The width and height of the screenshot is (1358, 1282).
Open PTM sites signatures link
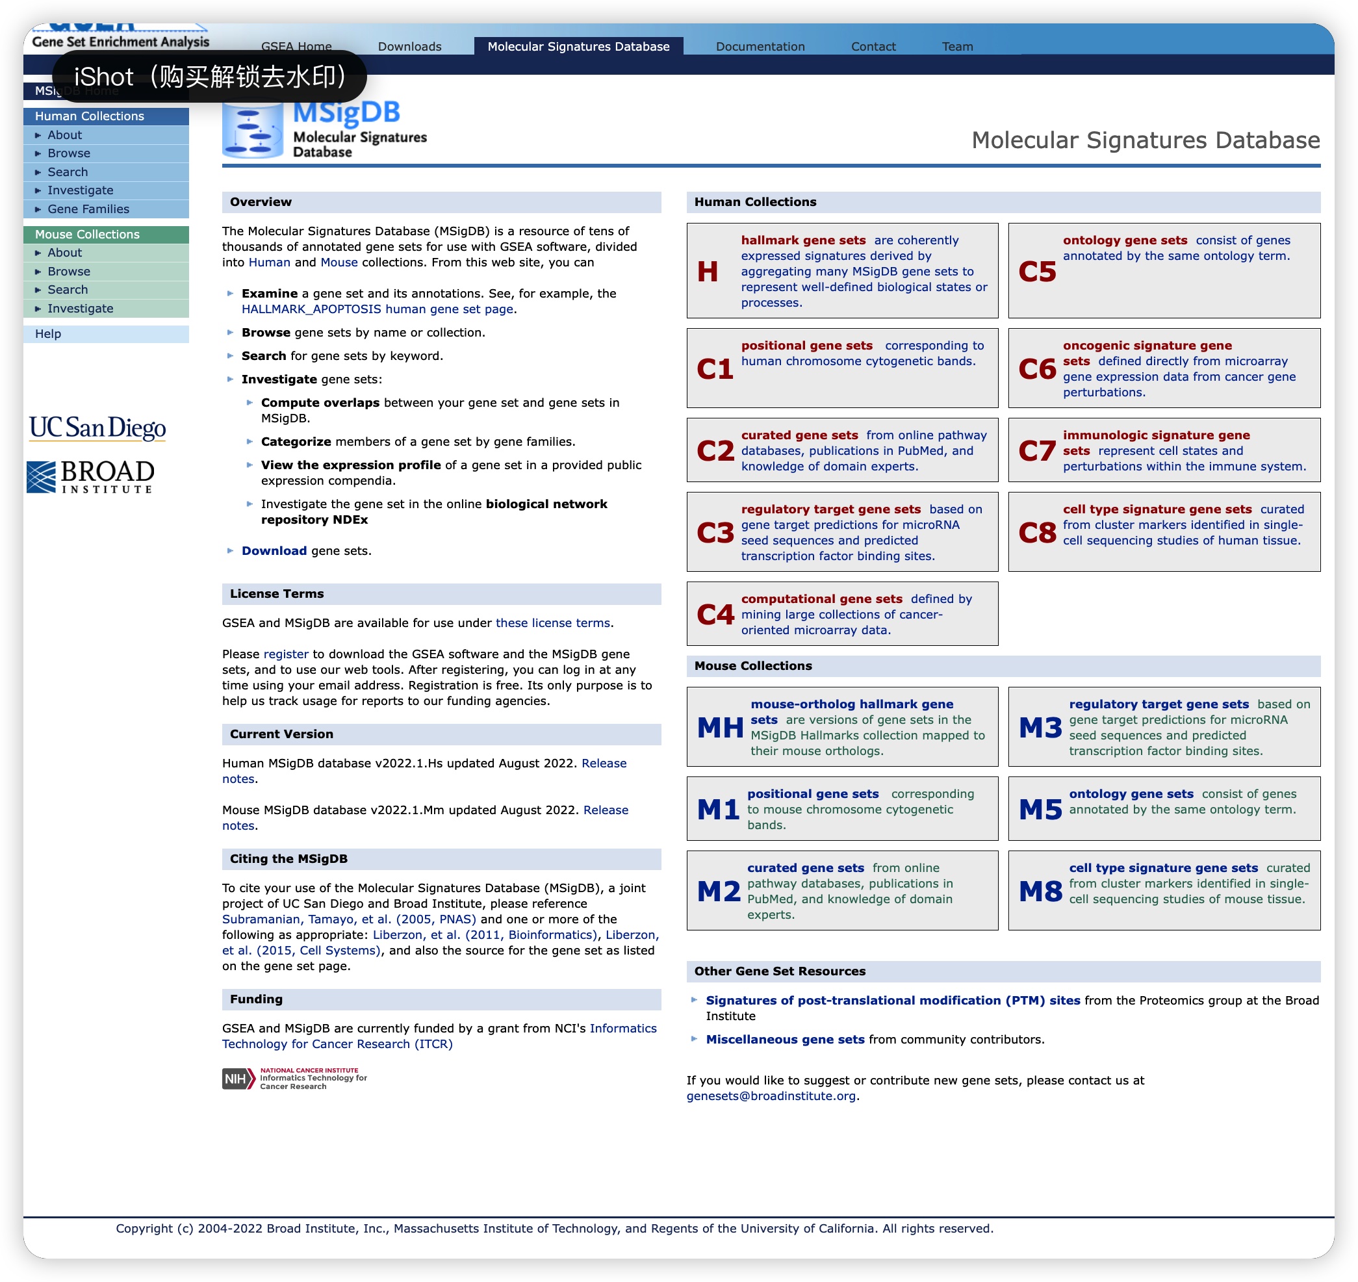tap(893, 1001)
